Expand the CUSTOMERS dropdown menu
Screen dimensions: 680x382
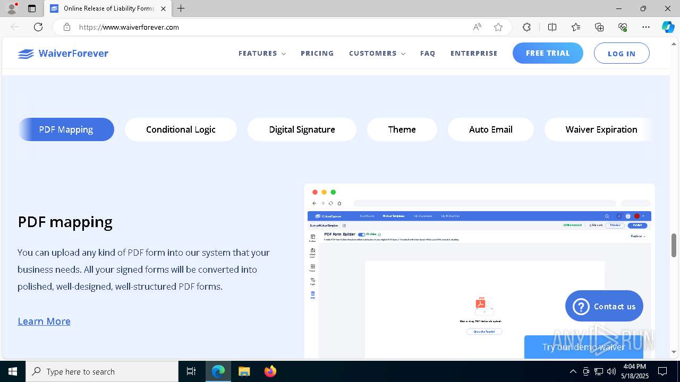point(377,54)
